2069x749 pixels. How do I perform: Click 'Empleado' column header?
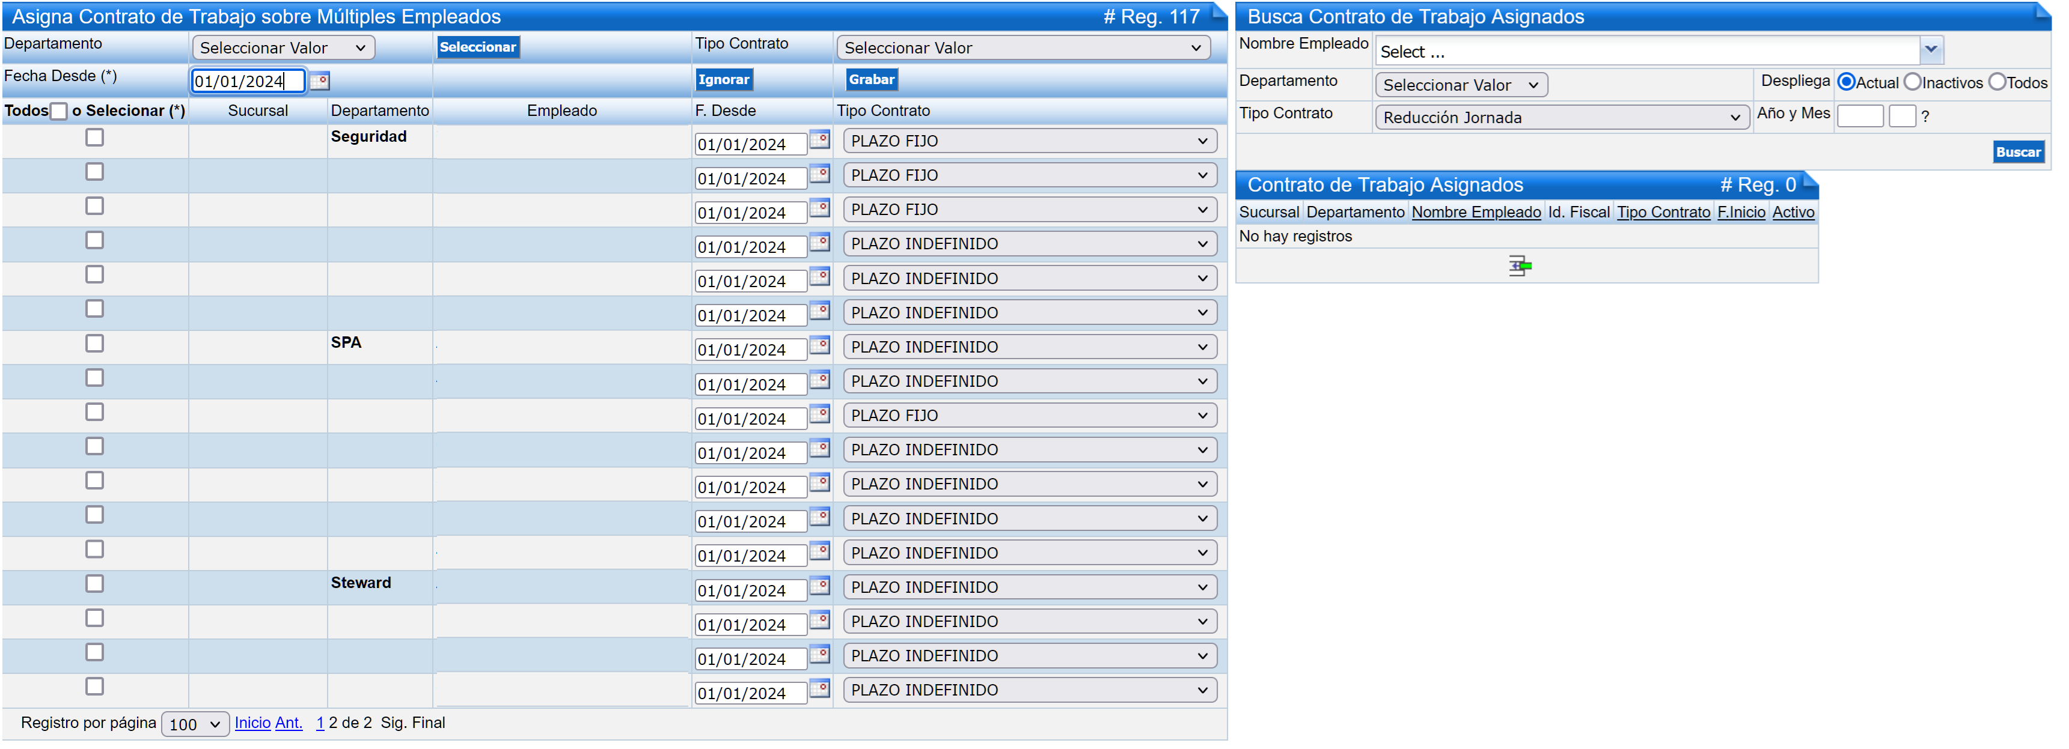pyautogui.click(x=561, y=111)
